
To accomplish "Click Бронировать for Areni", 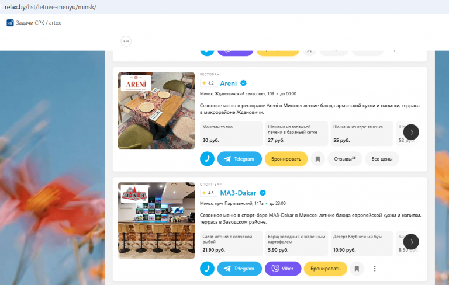I will [x=286, y=159].
